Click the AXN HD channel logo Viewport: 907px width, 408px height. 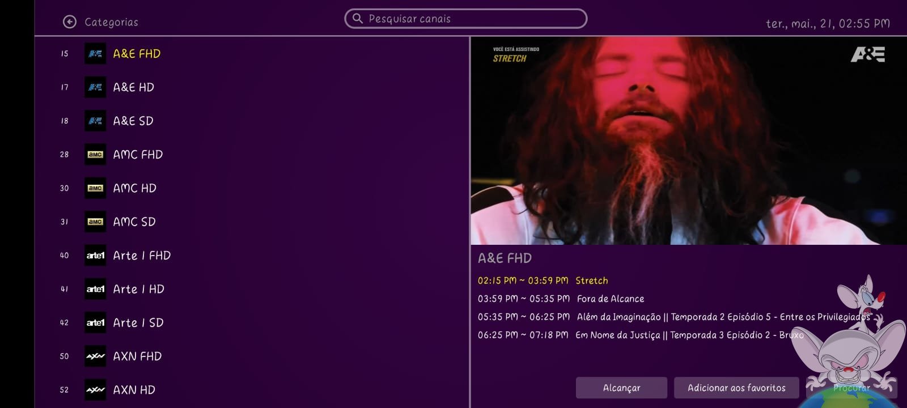pyautogui.click(x=95, y=390)
